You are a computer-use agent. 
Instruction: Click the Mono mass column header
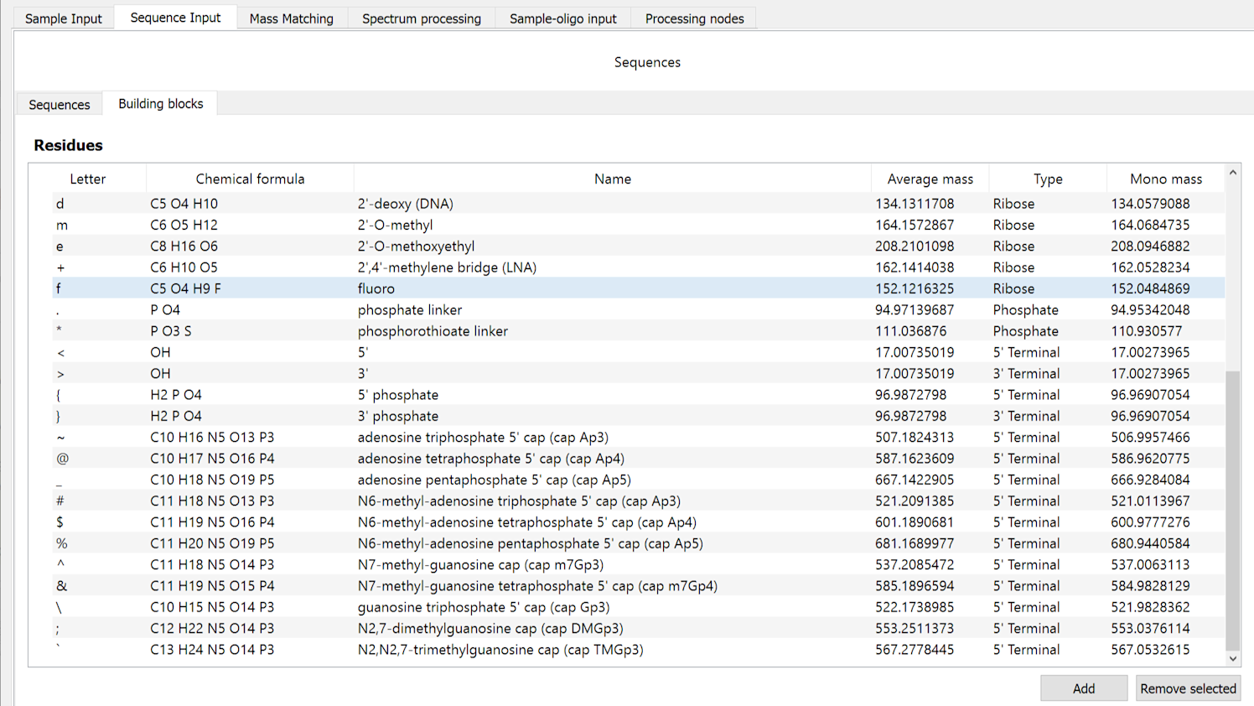pyautogui.click(x=1165, y=179)
